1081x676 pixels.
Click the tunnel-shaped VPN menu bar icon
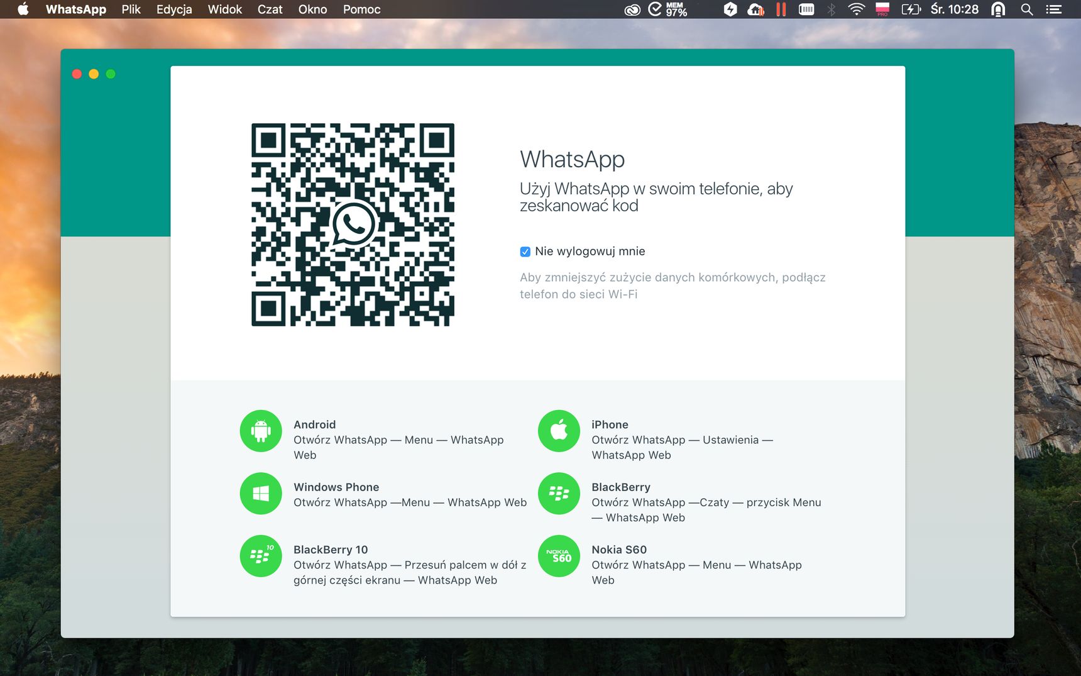[998, 9]
